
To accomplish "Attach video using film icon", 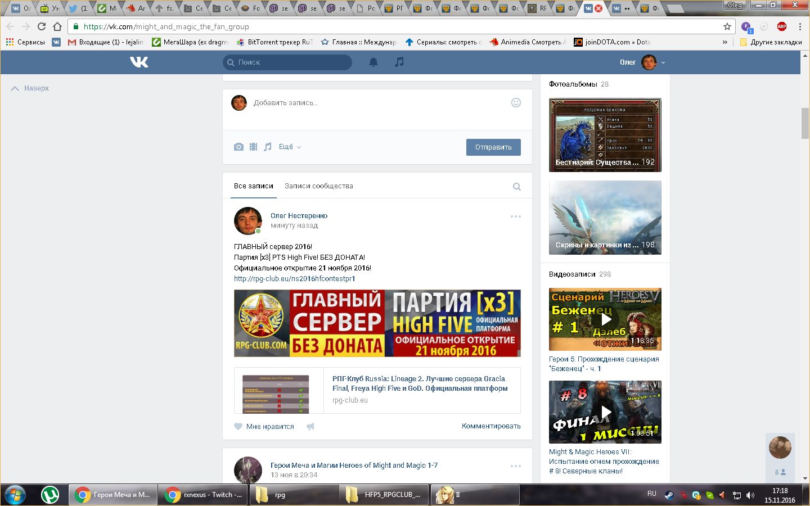I will (253, 147).
